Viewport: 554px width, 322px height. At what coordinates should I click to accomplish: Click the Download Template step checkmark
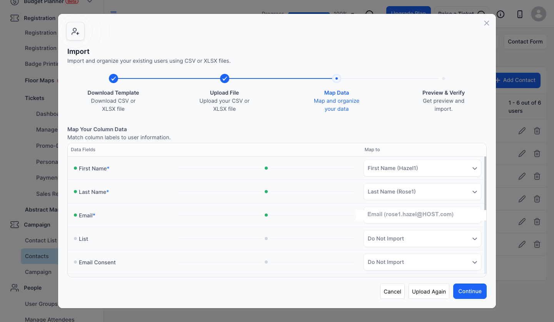click(x=113, y=78)
